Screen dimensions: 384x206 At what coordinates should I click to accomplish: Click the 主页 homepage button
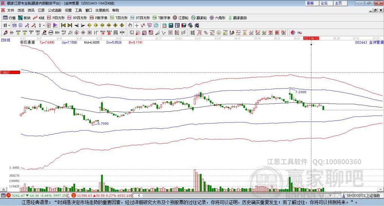pyautogui.click(x=340, y=3)
